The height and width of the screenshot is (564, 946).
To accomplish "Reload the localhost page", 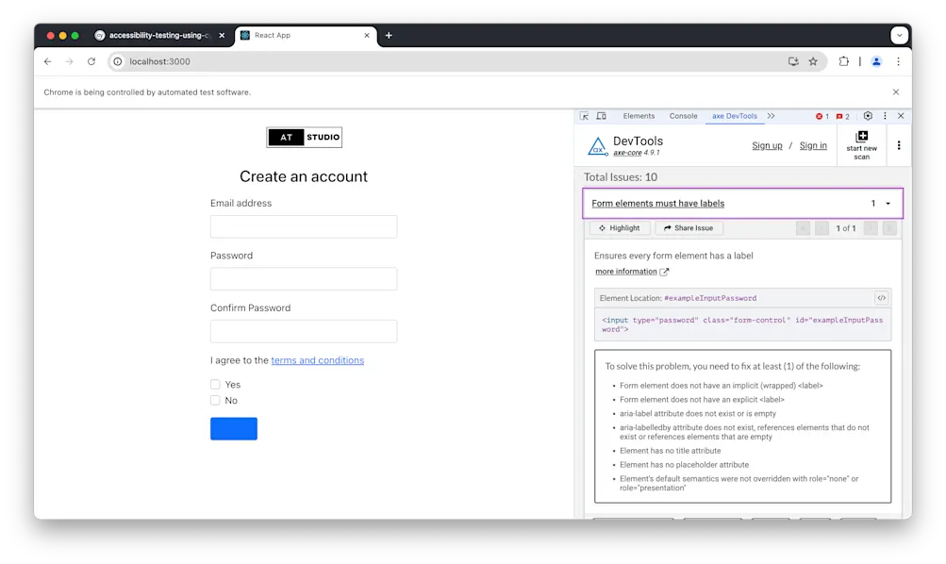I will pos(91,61).
